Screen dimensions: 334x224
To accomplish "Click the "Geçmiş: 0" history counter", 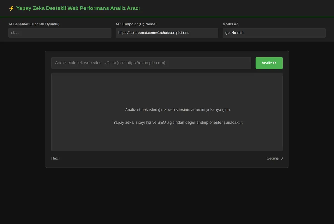I will point(274,158).
